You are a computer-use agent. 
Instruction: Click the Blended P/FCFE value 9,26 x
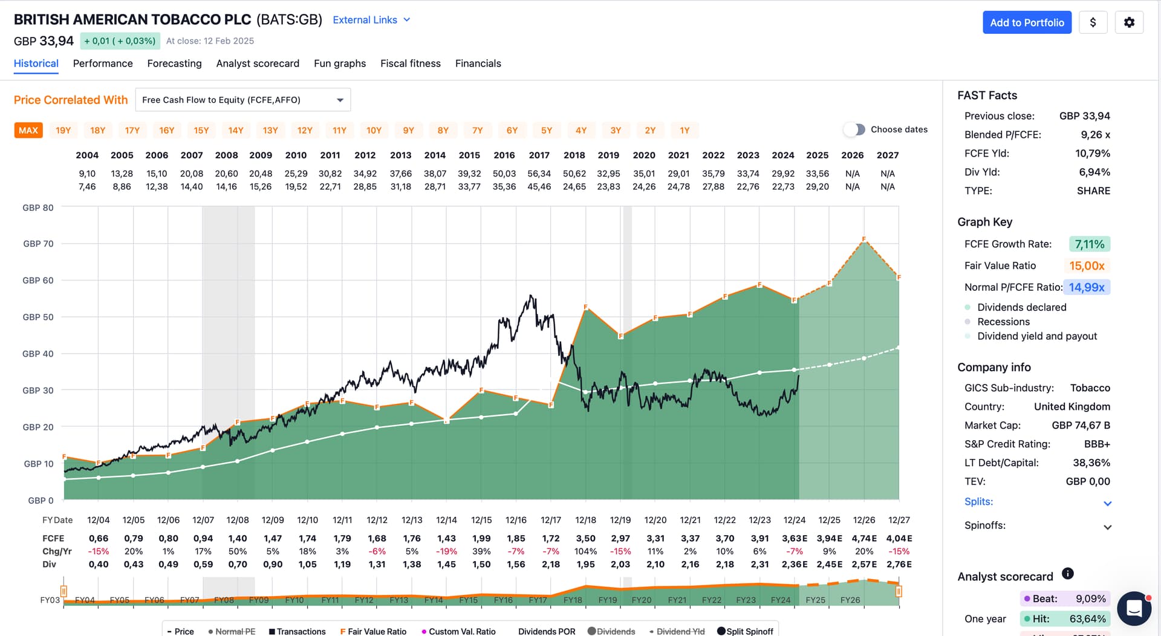click(1095, 135)
